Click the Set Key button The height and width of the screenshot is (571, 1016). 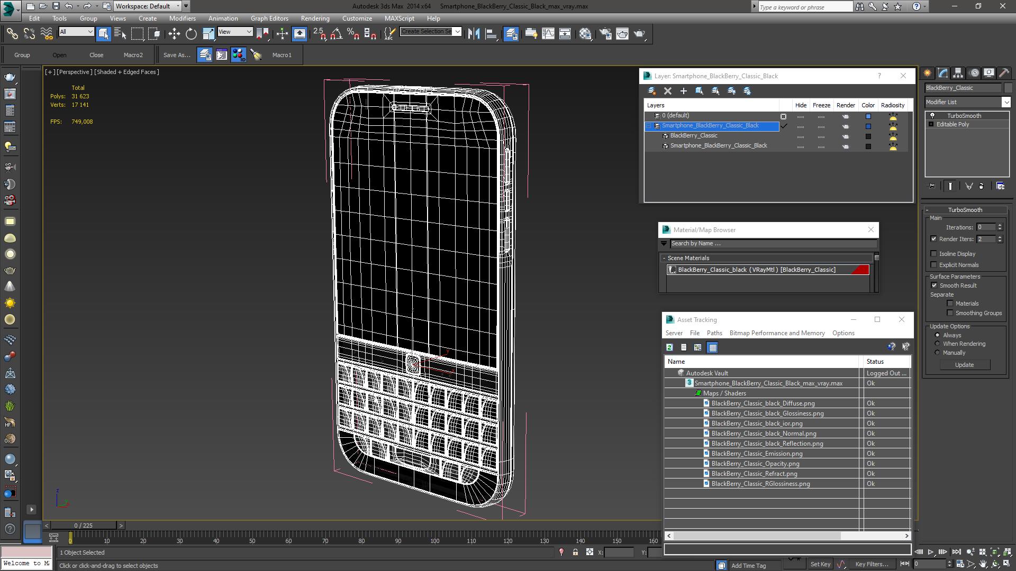coord(820,564)
